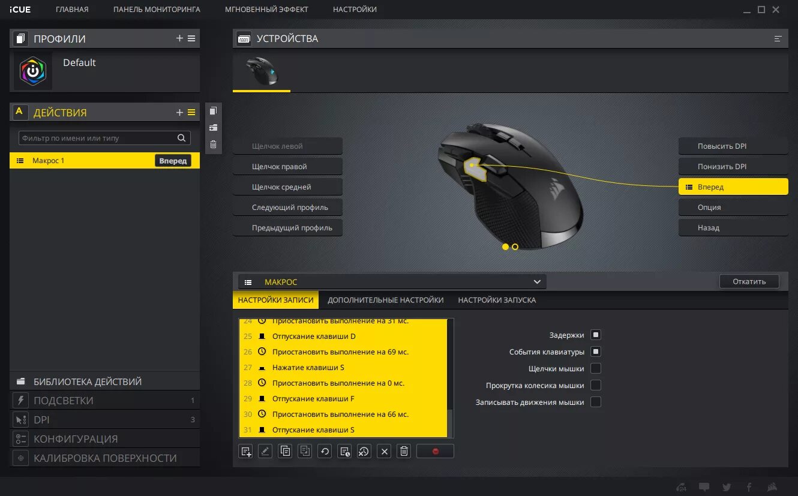Screen dimensions: 798x496
Task: Open the Devices panel options icon
Action: coord(778,38)
